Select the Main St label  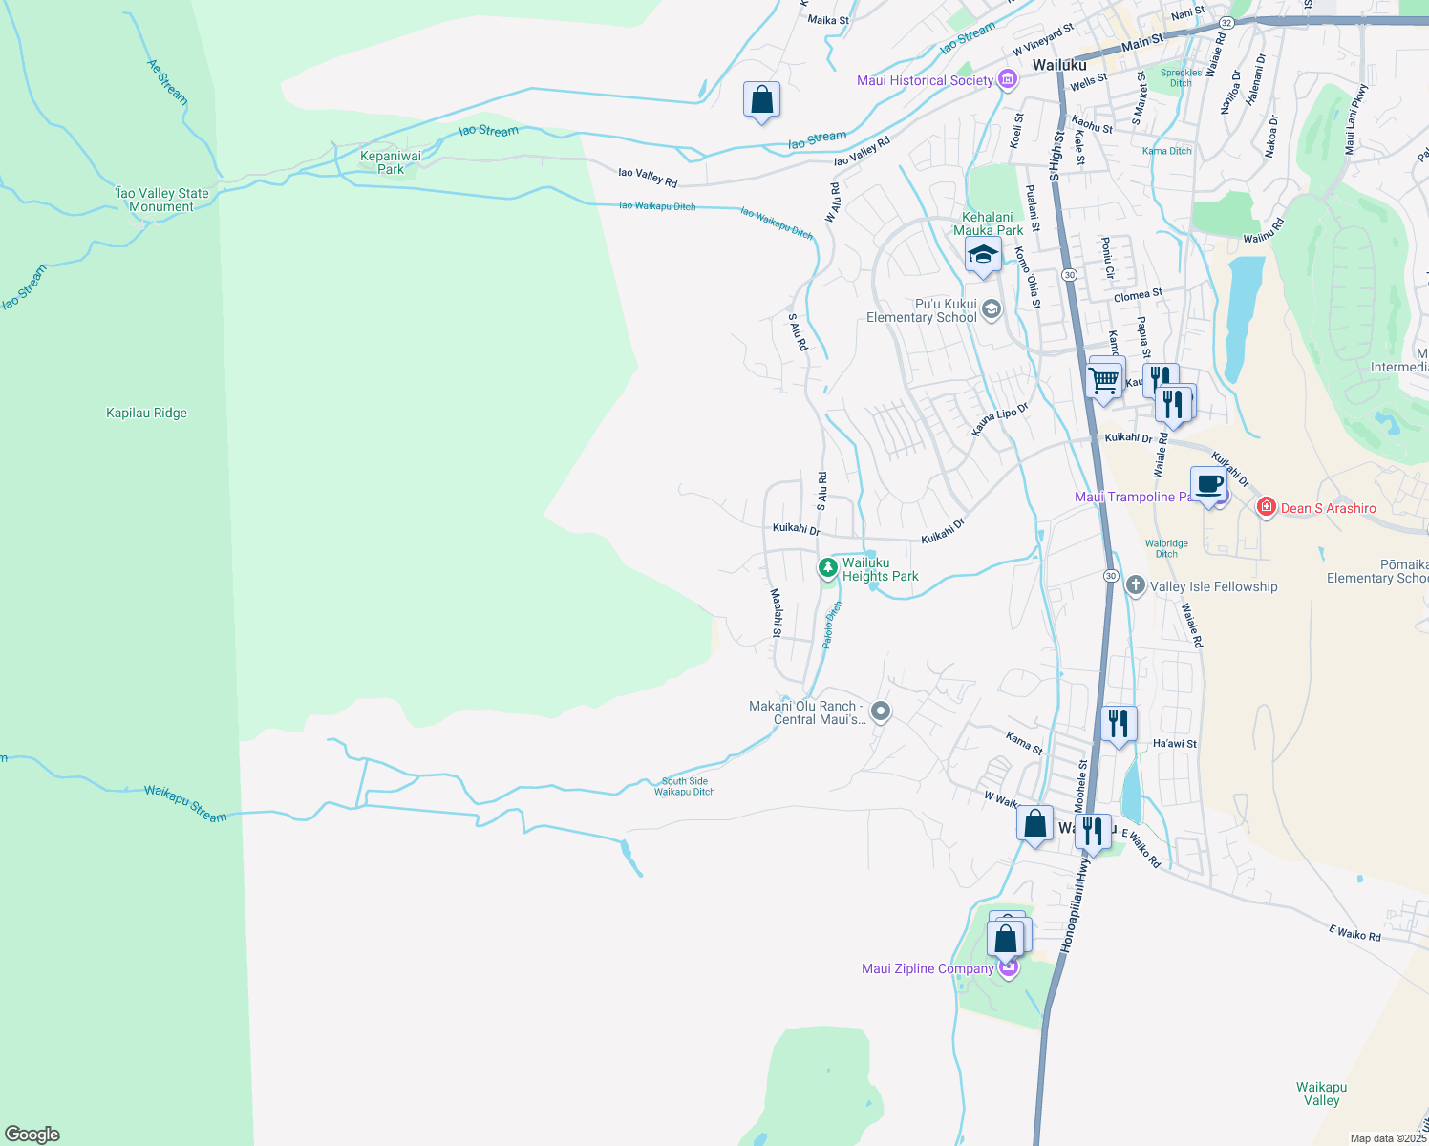1143,42
